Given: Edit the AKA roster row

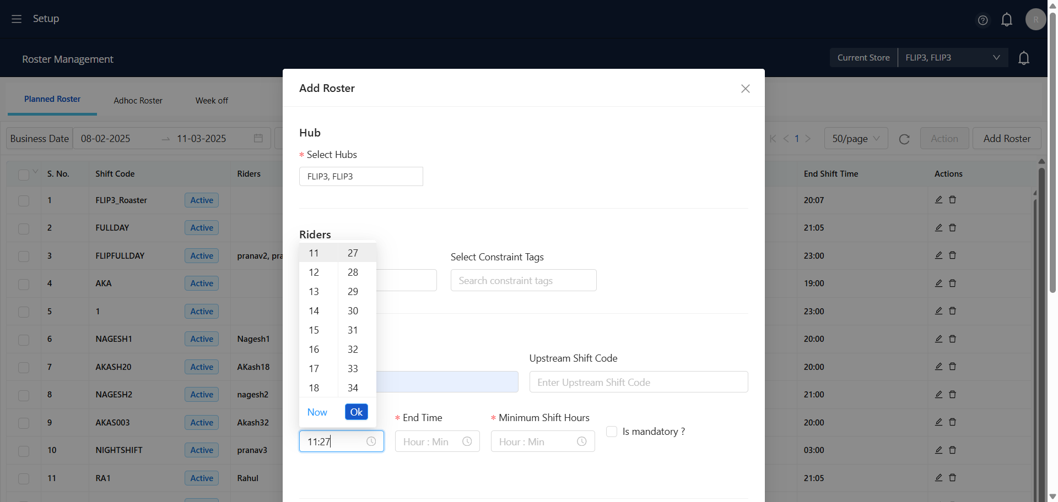Looking at the screenshot, I should click(938, 283).
